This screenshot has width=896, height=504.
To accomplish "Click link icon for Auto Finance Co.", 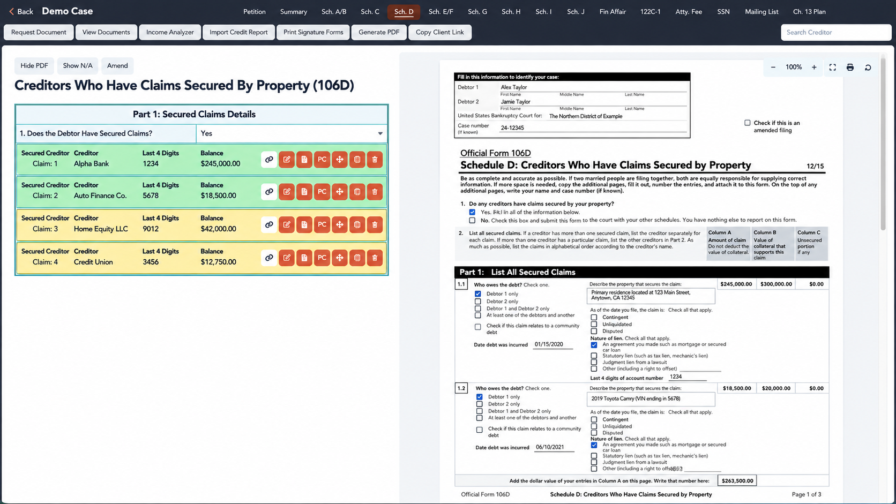I will pos(269,191).
